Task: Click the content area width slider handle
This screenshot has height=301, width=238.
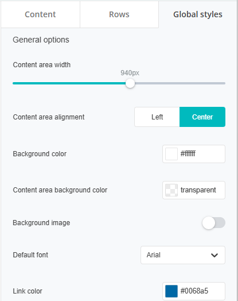Action: tap(130, 83)
